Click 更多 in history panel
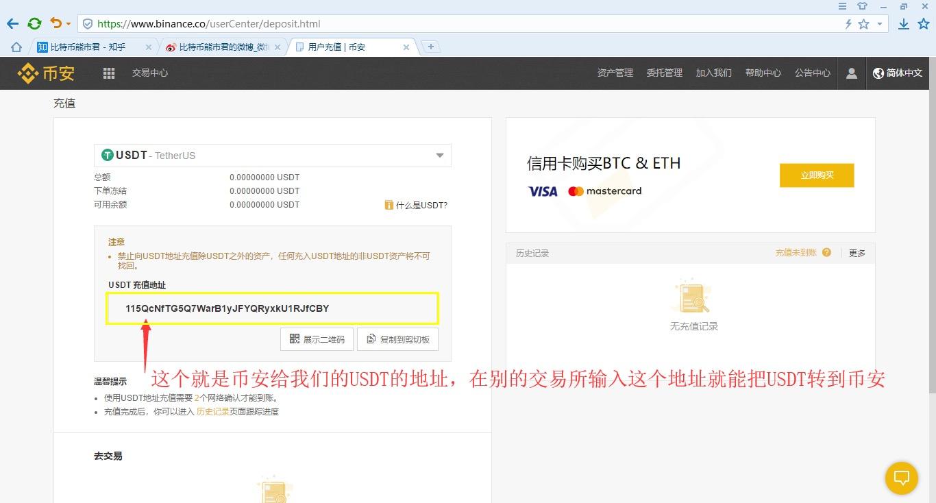Screen dimensions: 936x503 857,253
